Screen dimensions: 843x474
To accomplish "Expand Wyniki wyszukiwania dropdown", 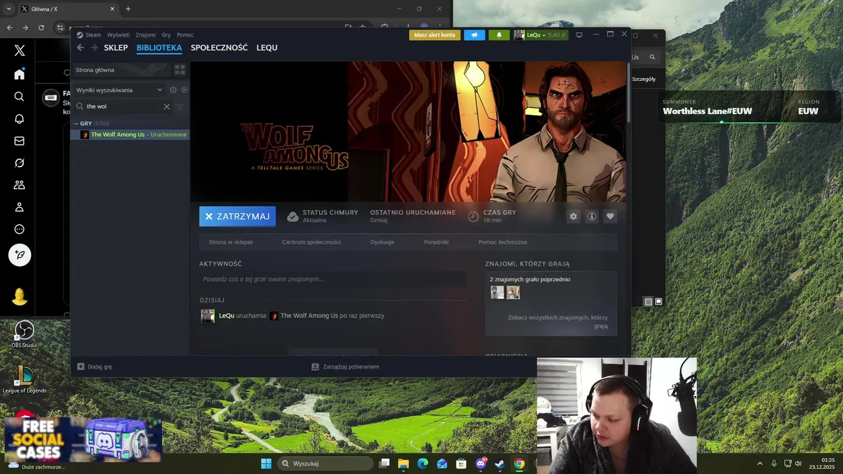I will [x=159, y=90].
